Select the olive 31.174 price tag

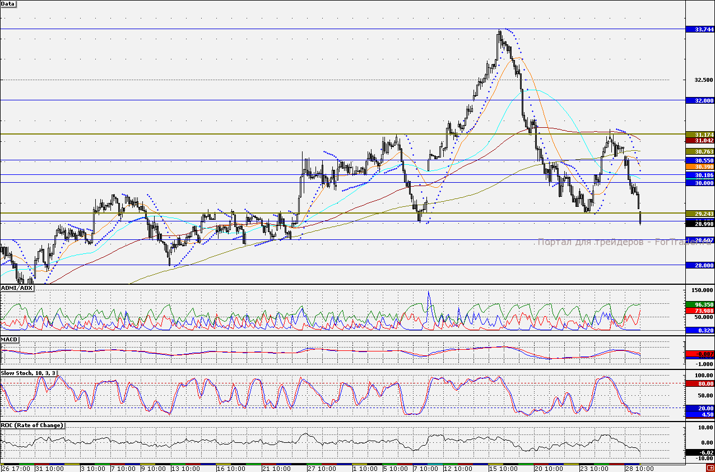pos(700,135)
